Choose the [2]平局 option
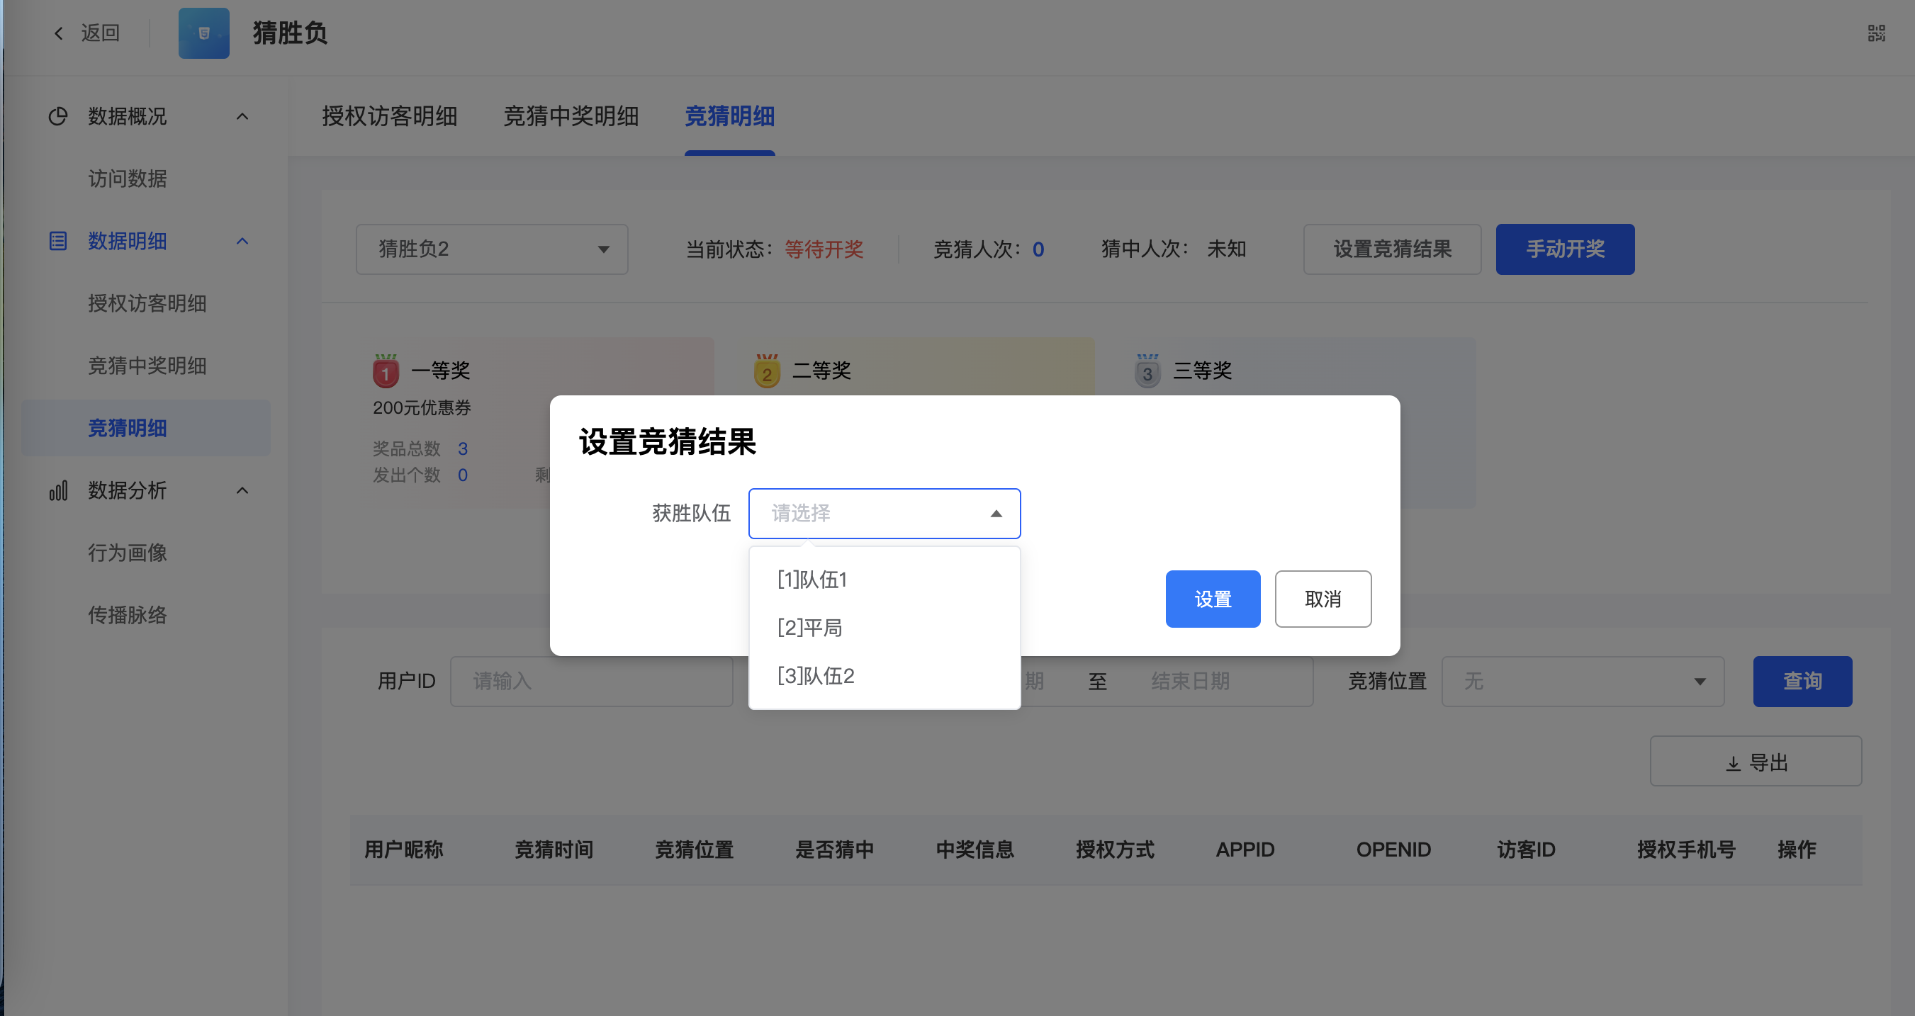1915x1016 pixels. (x=809, y=628)
